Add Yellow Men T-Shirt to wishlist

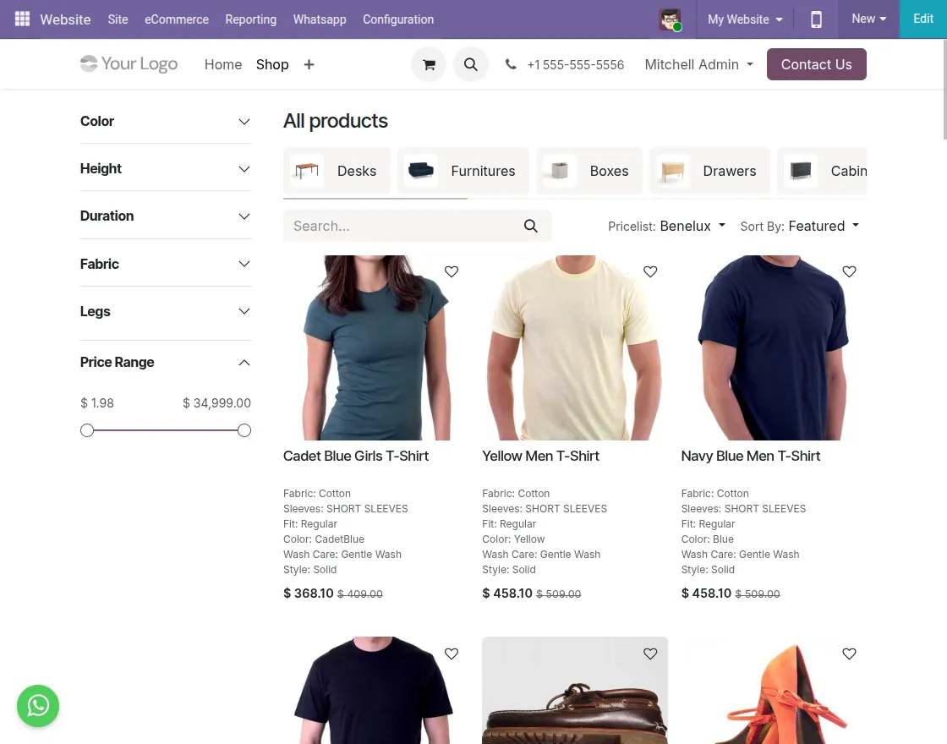pyautogui.click(x=650, y=271)
